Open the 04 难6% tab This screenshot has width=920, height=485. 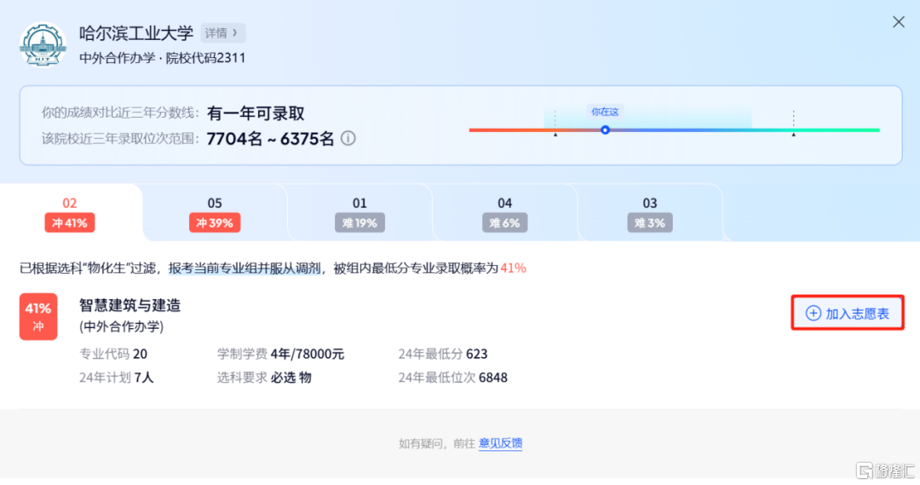pyautogui.click(x=504, y=214)
